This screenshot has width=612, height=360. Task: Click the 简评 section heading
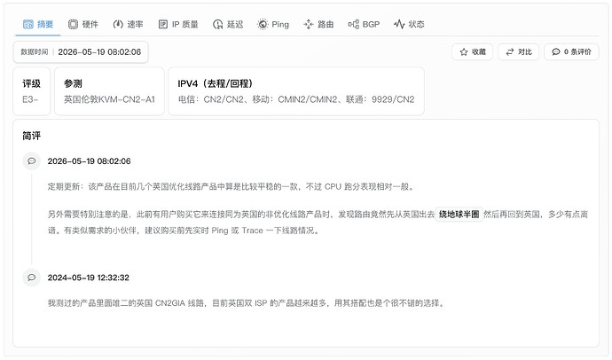coord(32,137)
